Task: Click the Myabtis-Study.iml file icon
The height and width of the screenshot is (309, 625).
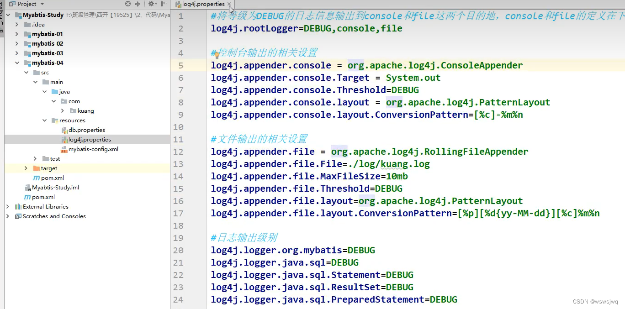Action: (27, 187)
